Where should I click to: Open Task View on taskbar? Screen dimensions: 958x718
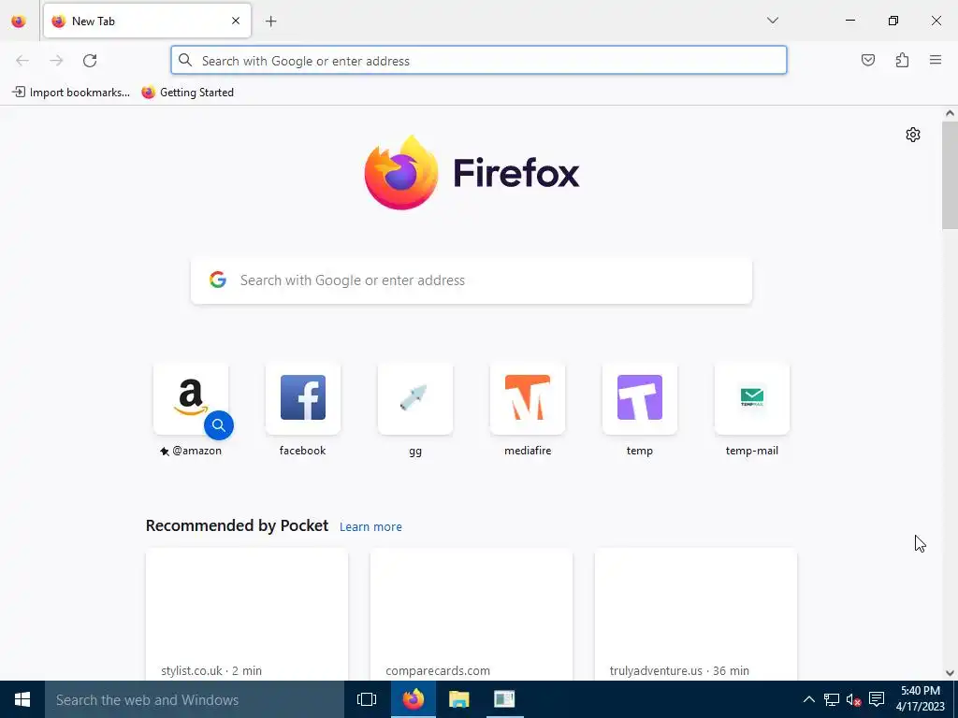(x=367, y=699)
